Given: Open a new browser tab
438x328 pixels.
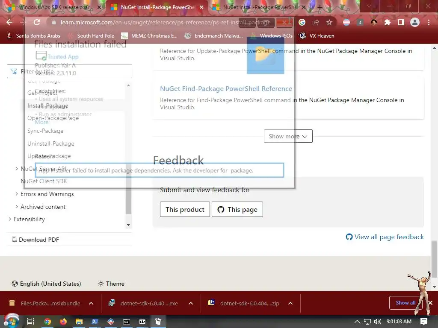Looking at the screenshot, I should tap(320, 7).
